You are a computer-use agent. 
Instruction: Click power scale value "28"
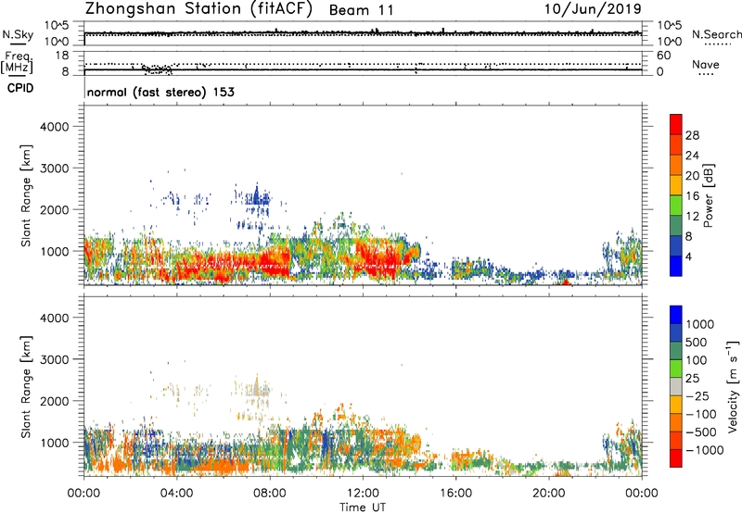692,135
